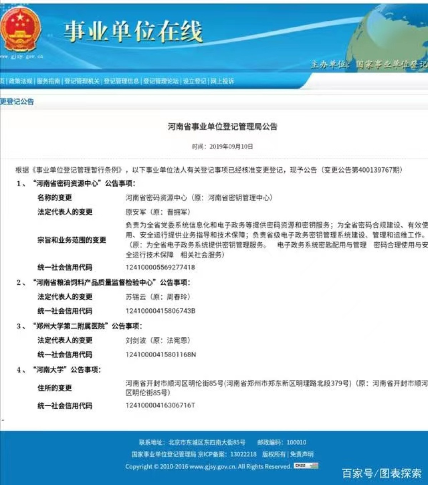Click credit code 12410000415801168N
The image size is (428, 485).
pos(160,354)
